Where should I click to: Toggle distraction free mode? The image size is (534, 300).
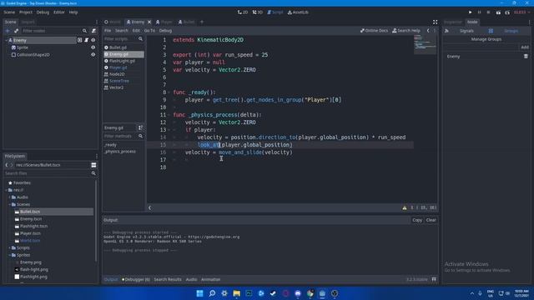click(435, 22)
